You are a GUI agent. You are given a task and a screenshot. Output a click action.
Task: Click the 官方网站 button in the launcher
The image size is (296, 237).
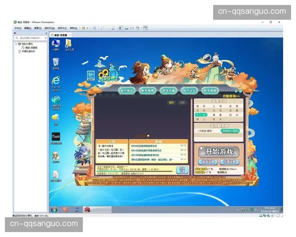(x=127, y=91)
